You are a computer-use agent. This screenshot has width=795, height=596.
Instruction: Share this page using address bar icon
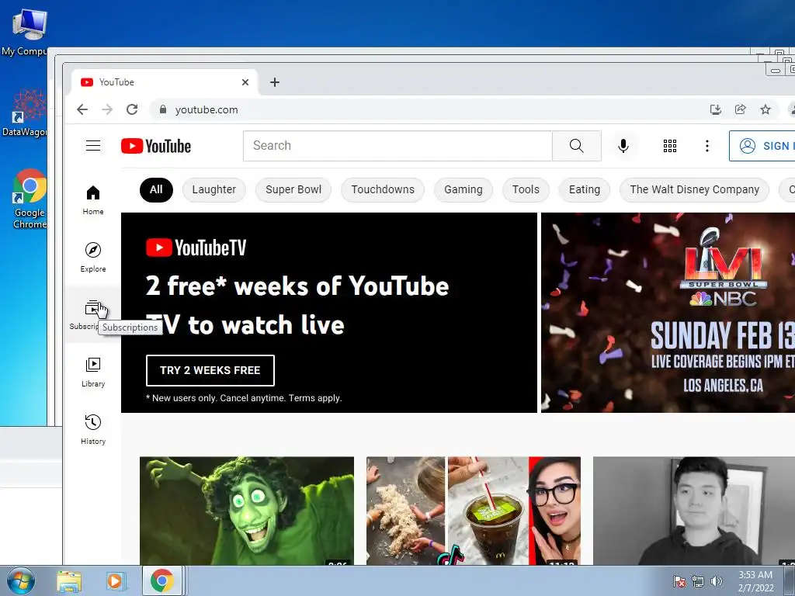(x=740, y=109)
